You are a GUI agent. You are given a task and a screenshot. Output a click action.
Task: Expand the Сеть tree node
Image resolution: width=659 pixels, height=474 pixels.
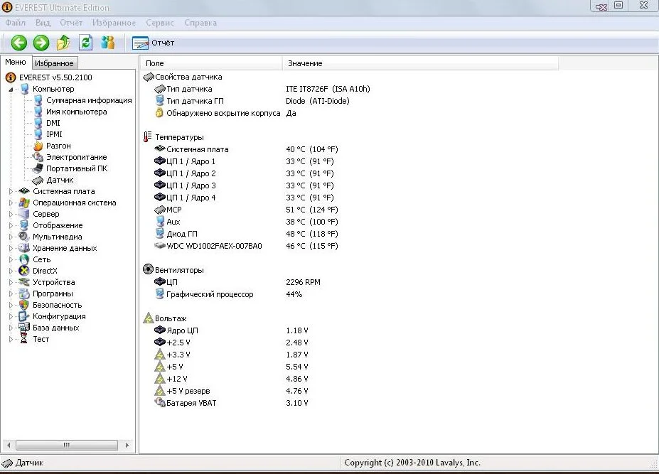tap(11, 259)
